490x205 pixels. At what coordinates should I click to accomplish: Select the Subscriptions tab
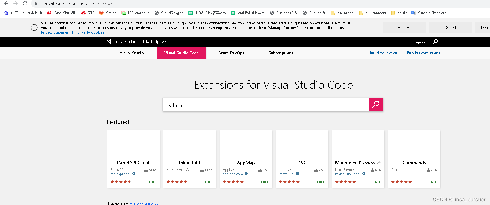pyautogui.click(x=281, y=53)
